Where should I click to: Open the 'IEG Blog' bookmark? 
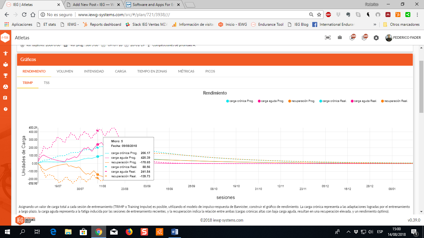tap(298, 24)
